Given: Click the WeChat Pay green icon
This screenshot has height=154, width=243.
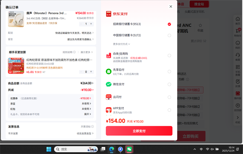Looking at the screenshot, I should tap(108, 84).
